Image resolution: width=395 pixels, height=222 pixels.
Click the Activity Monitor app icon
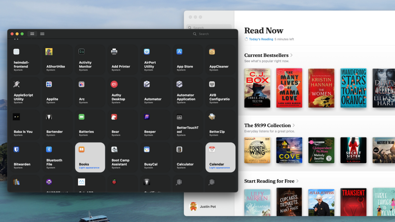coord(82,52)
